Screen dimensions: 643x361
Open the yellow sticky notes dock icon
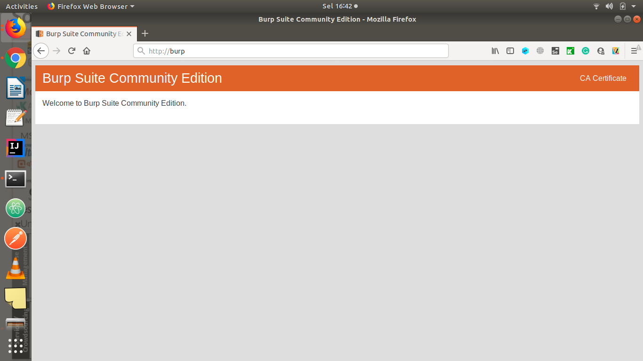pos(16,298)
